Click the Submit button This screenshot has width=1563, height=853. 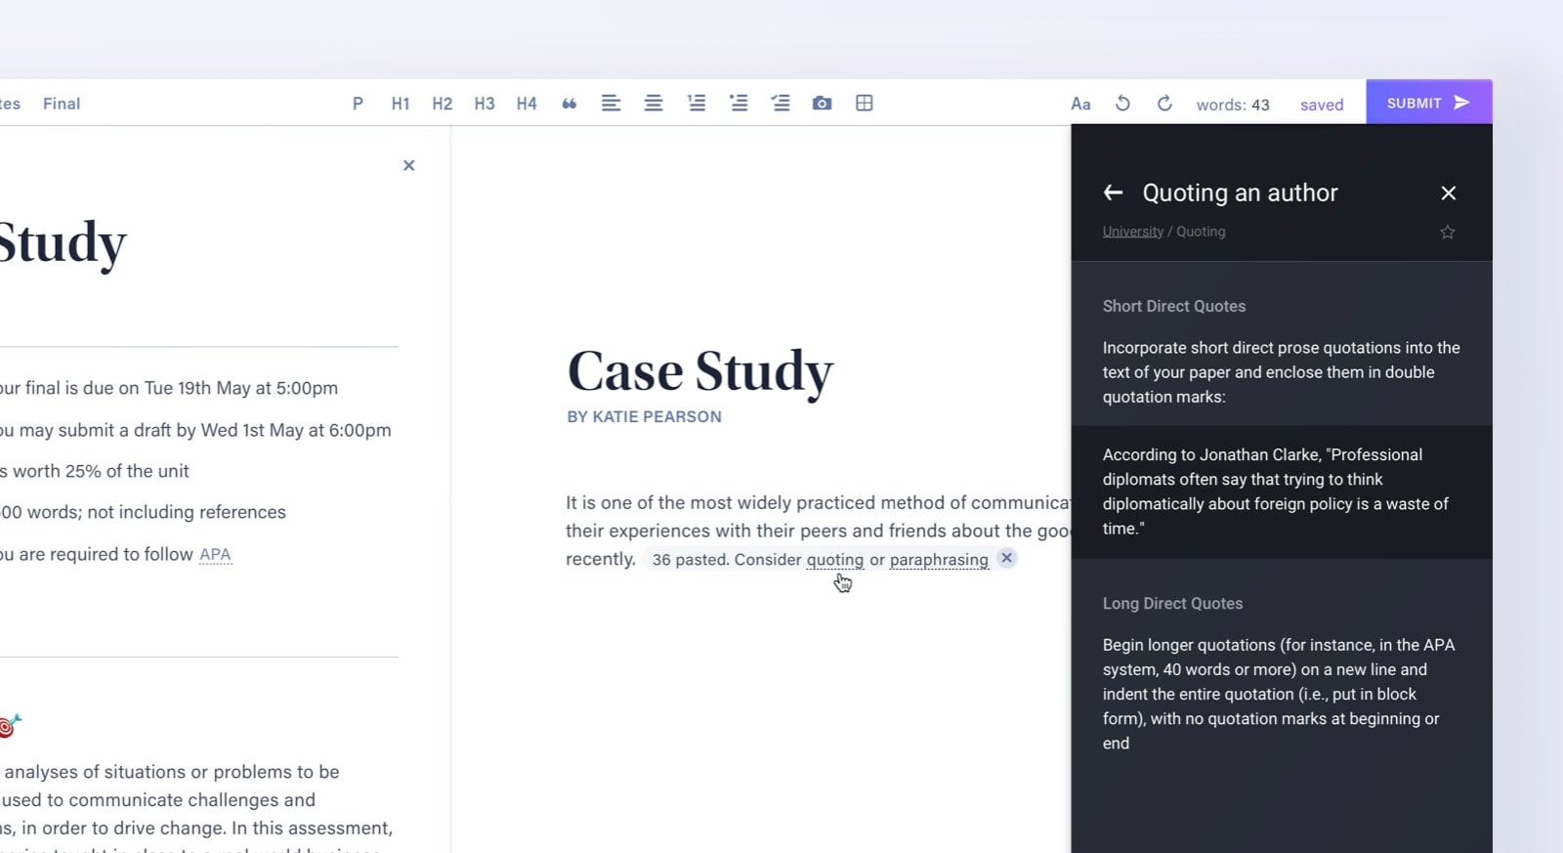click(x=1428, y=103)
